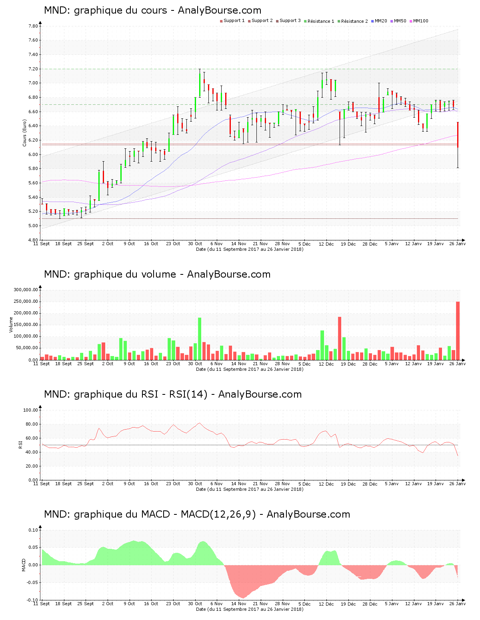Click the 4.80 price axis label
The image size is (480, 620).
[33, 240]
